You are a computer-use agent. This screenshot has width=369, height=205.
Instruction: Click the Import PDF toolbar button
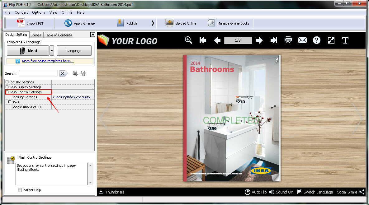[30, 23]
